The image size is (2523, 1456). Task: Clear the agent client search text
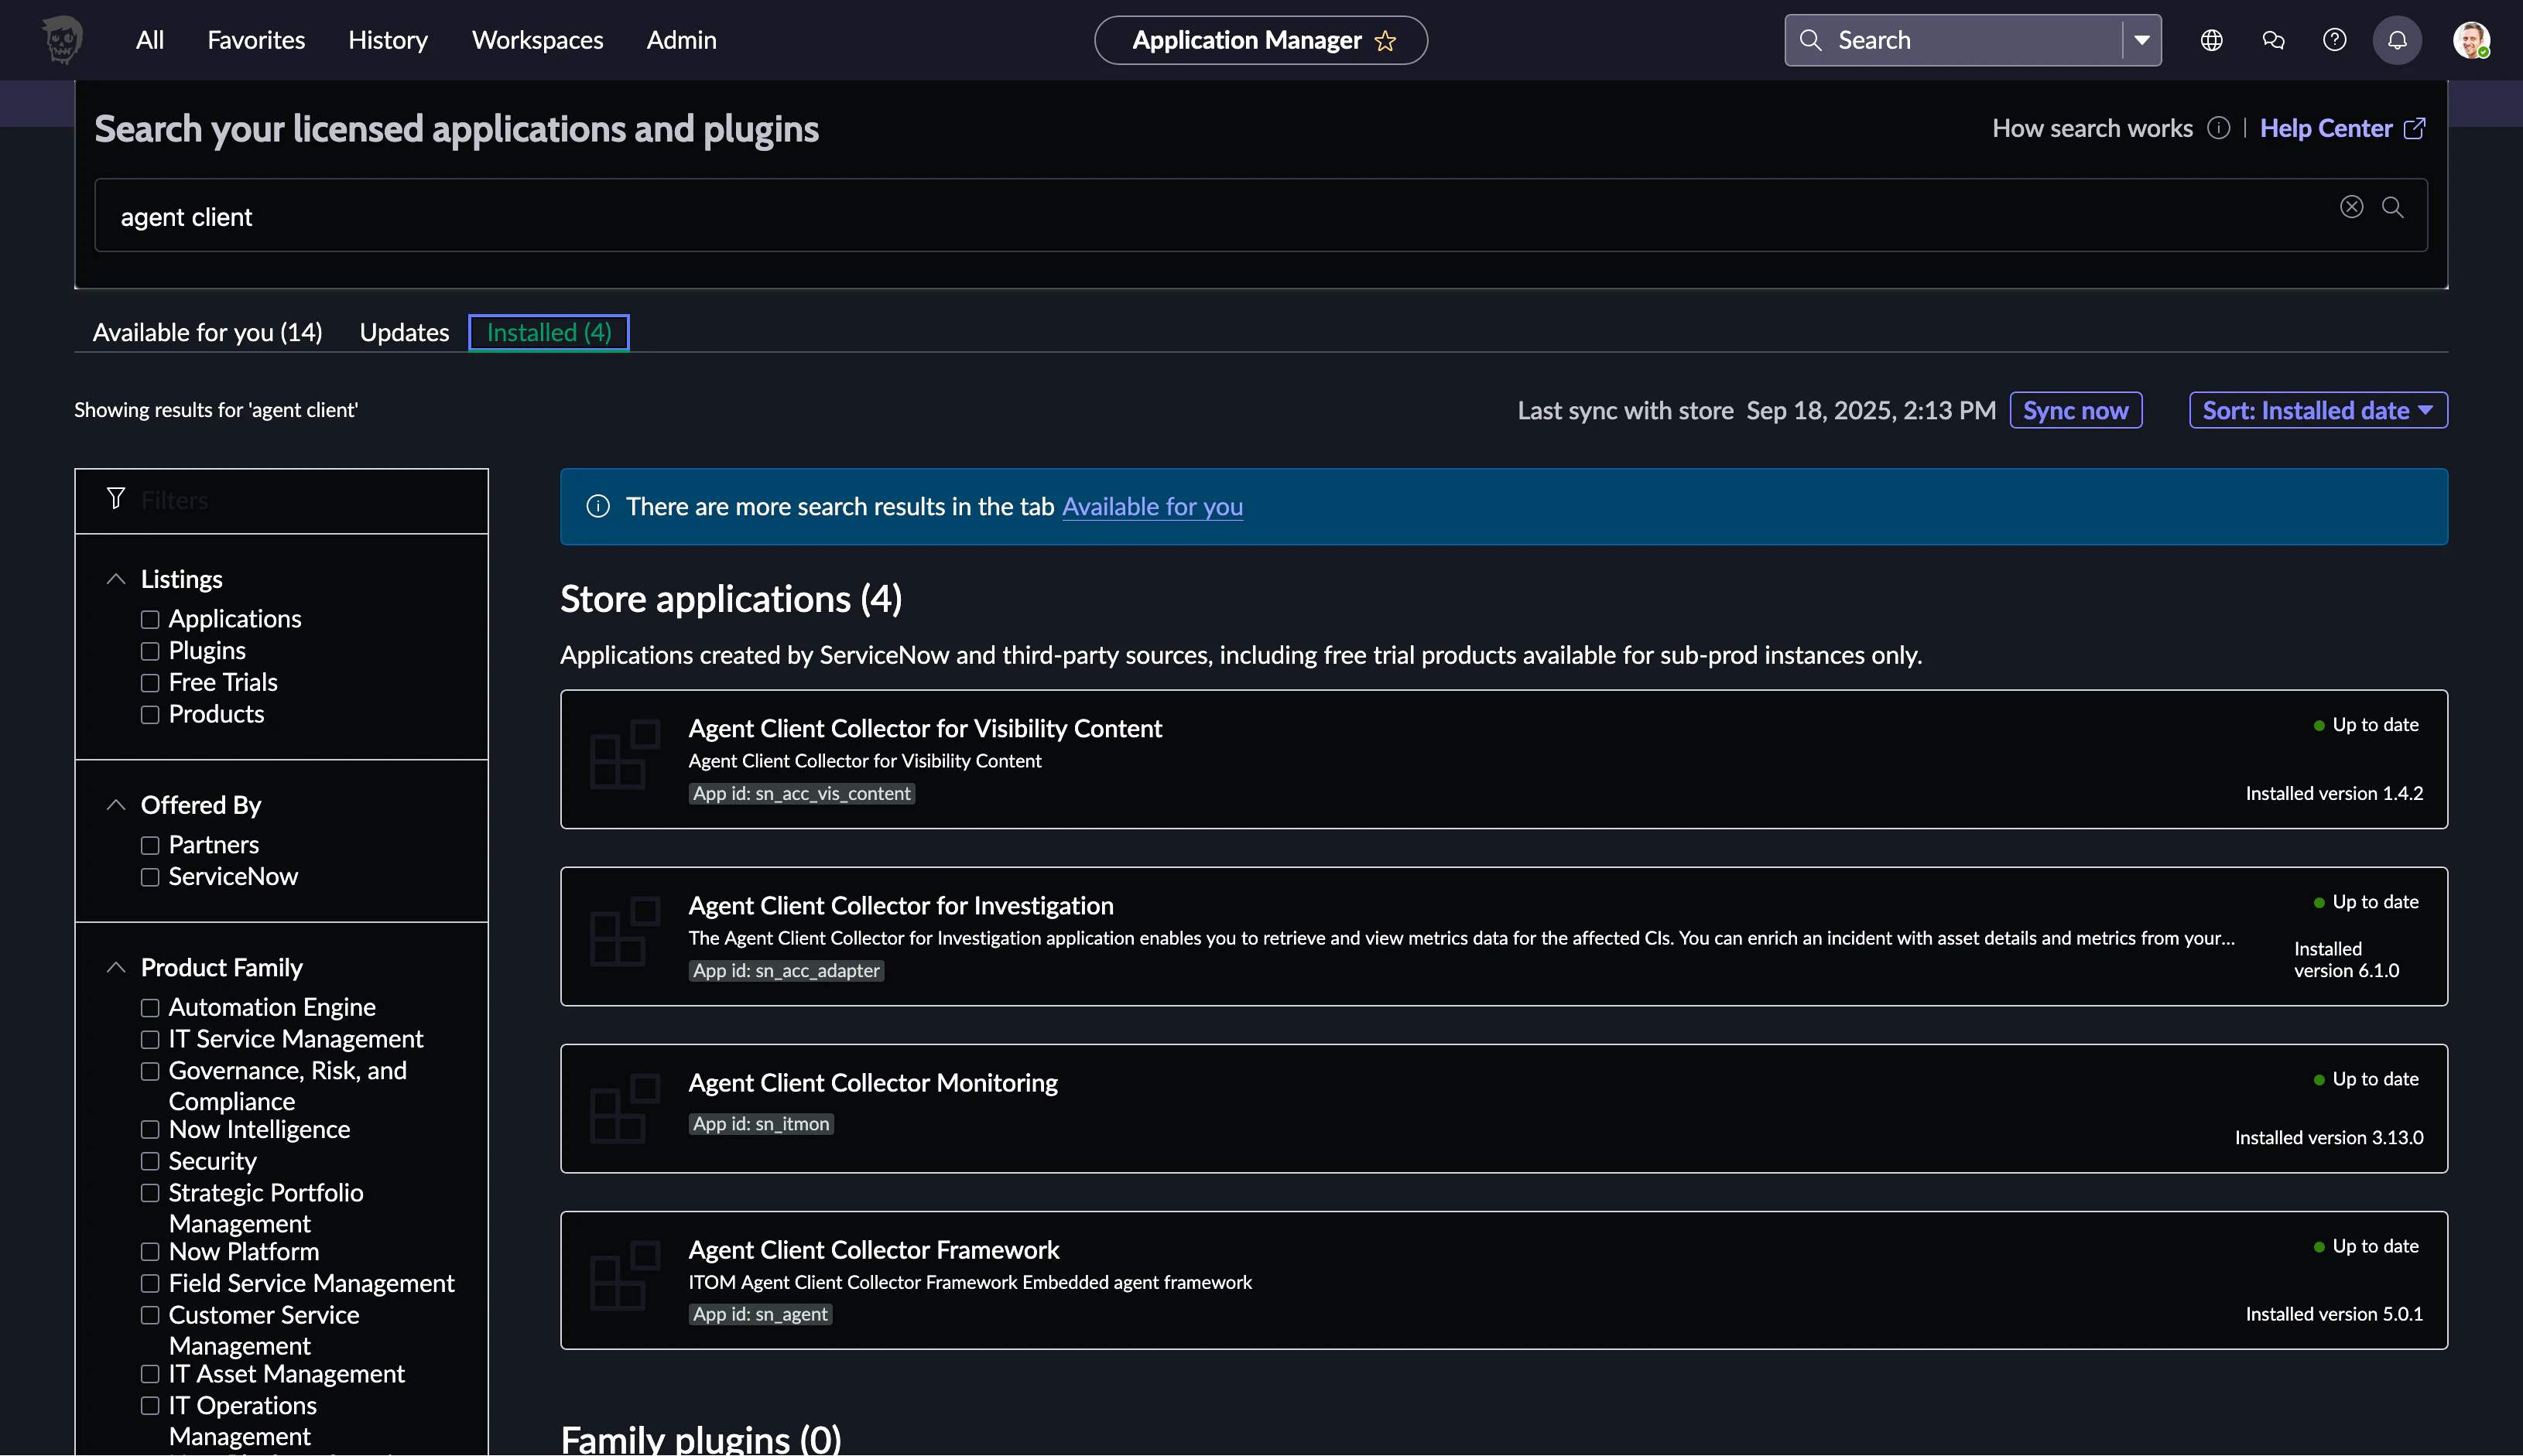pos(2351,206)
